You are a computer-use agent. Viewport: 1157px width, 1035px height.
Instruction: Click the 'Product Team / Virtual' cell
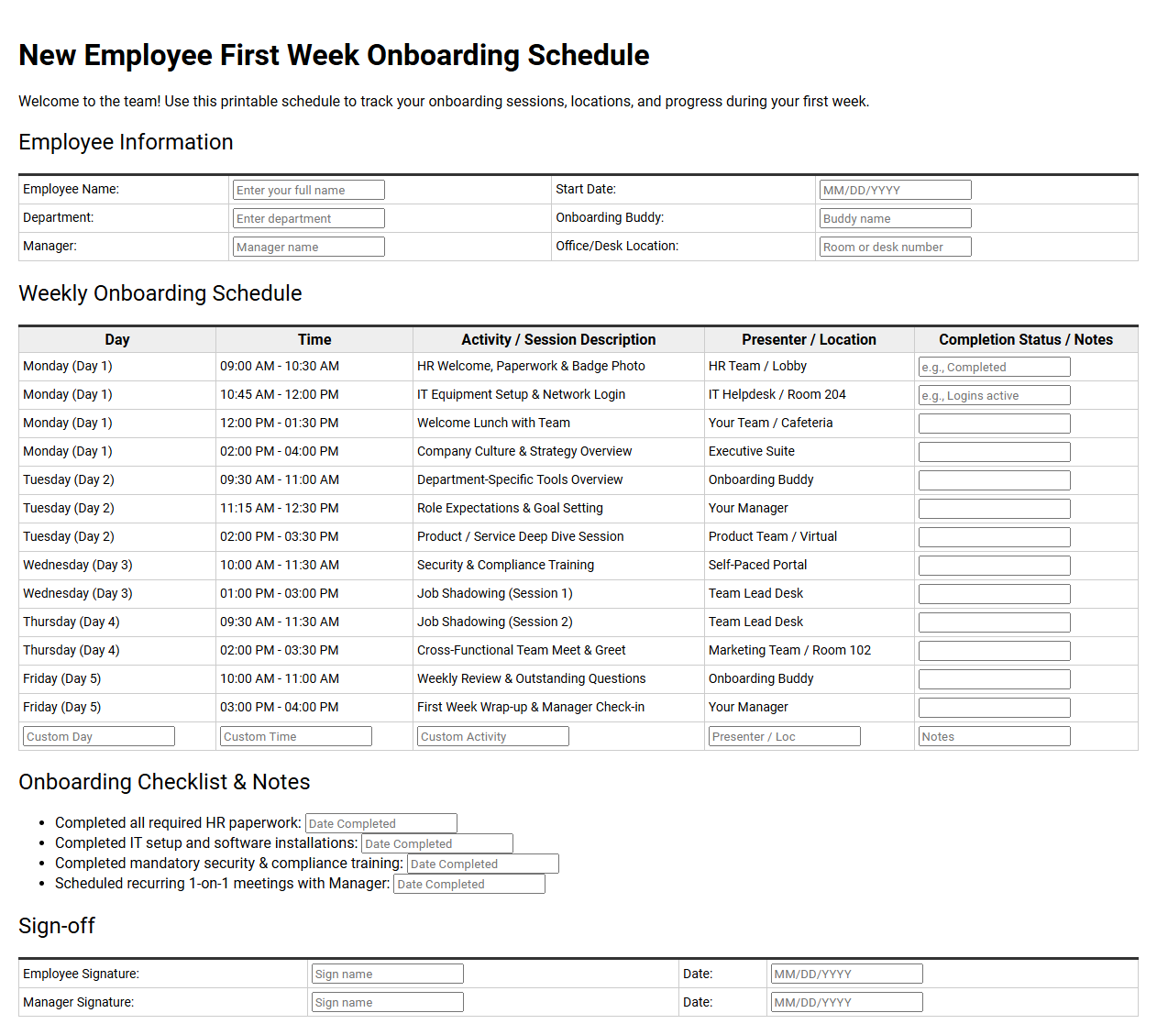810,536
